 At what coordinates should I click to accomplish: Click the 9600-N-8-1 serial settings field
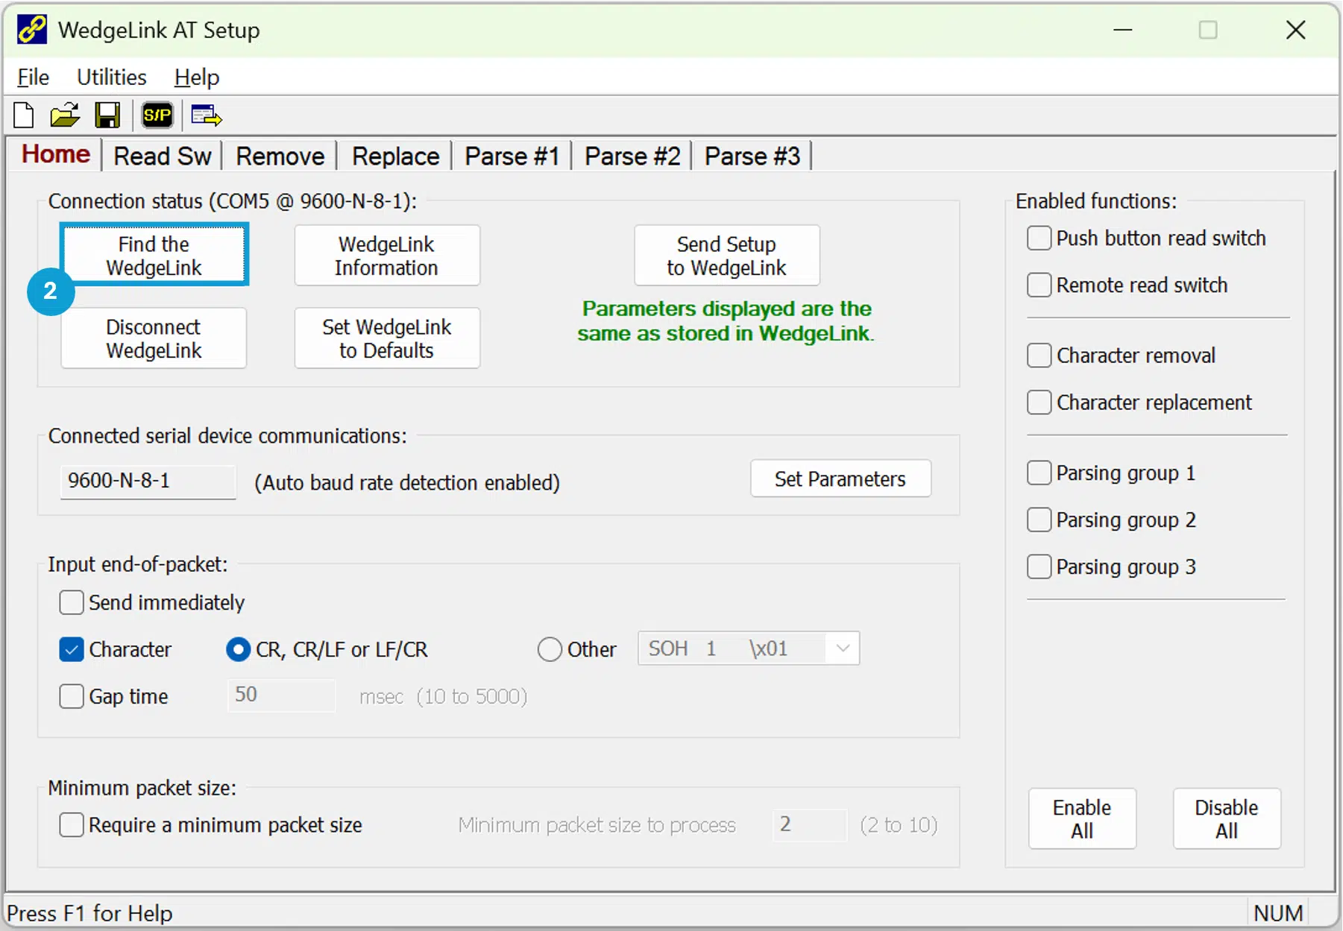click(x=148, y=481)
